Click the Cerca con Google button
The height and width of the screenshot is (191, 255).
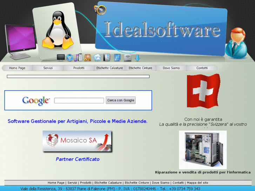[x=121, y=100]
